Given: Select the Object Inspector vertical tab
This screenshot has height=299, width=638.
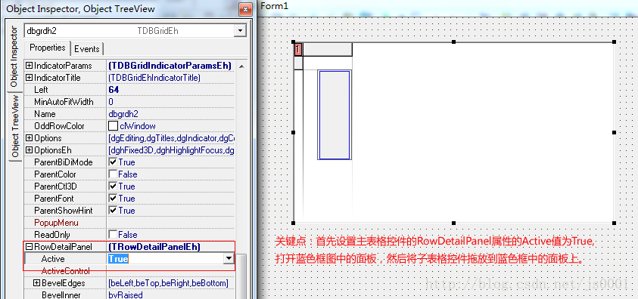Looking at the screenshot, I should pyautogui.click(x=14, y=57).
